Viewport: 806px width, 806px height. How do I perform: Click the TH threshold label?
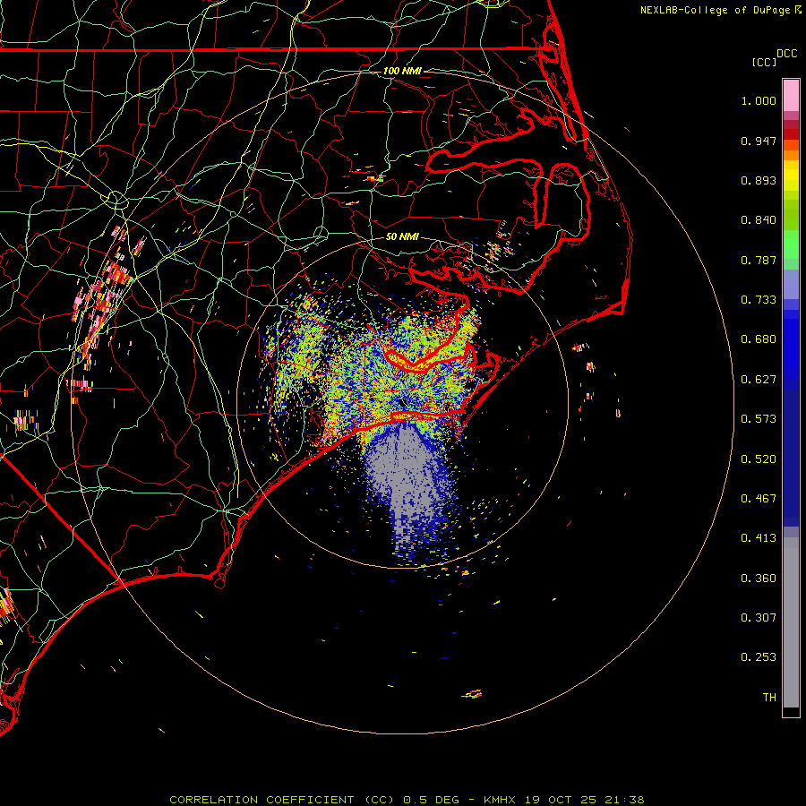769,697
